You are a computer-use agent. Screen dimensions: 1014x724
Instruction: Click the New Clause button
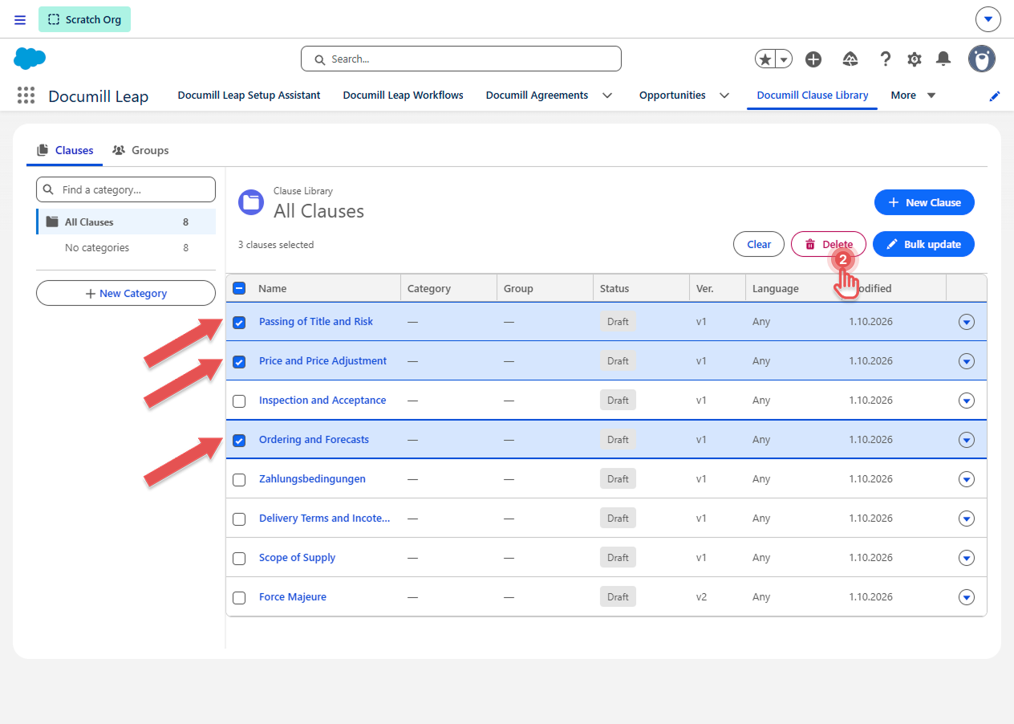coord(924,202)
